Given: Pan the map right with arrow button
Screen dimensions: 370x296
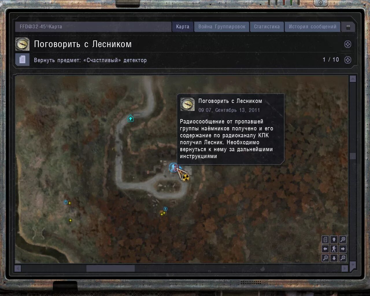Looking at the screenshot, I should point(343,249).
